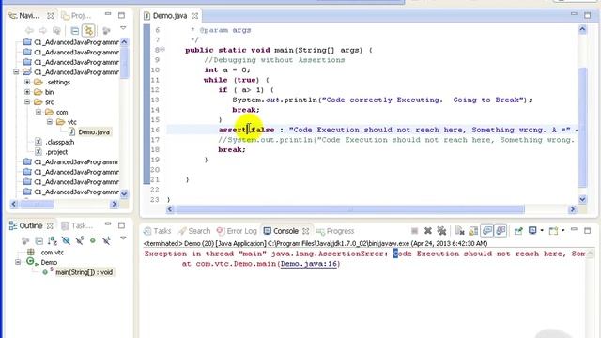Click the Pin Console icon

(518, 231)
